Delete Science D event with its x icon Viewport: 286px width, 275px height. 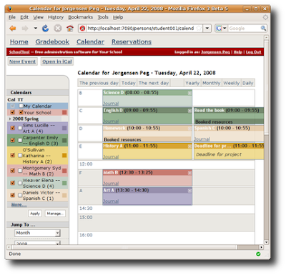click(189, 93)
